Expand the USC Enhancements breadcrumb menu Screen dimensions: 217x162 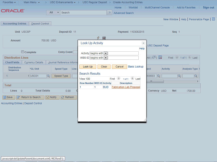(63, 2)
